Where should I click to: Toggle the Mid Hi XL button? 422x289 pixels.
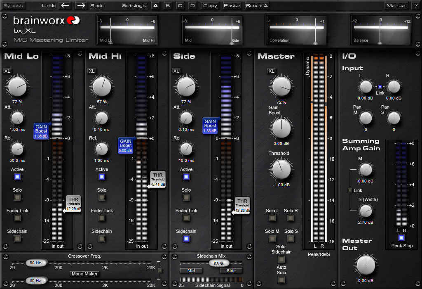(92, 71)
